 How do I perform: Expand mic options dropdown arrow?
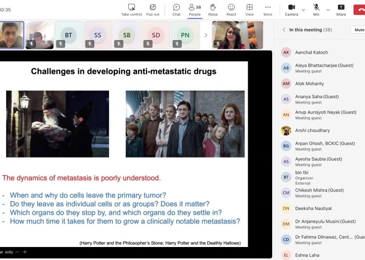tap(328, 10)
